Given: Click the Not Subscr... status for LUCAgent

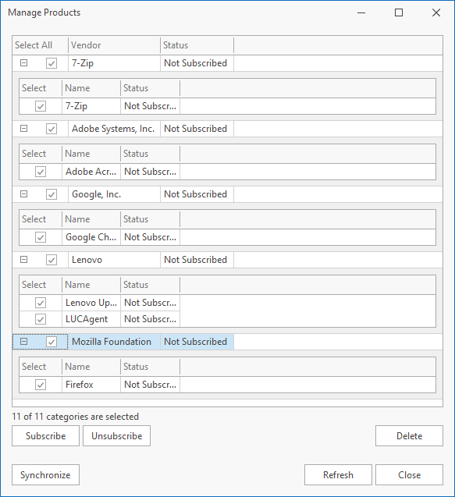Looking at the screenshot, I should pyautogui.click(x=150, y=319).
